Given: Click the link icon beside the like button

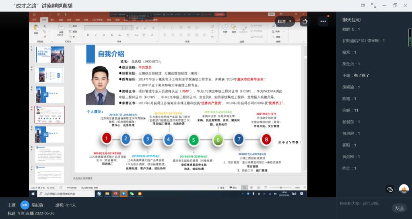Looking at the screenshot, I should [389, 189].
